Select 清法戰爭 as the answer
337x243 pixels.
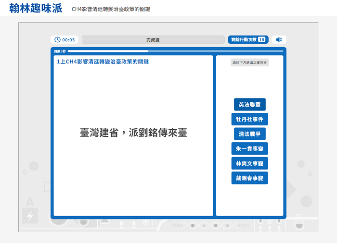click(x=249, y=134)
